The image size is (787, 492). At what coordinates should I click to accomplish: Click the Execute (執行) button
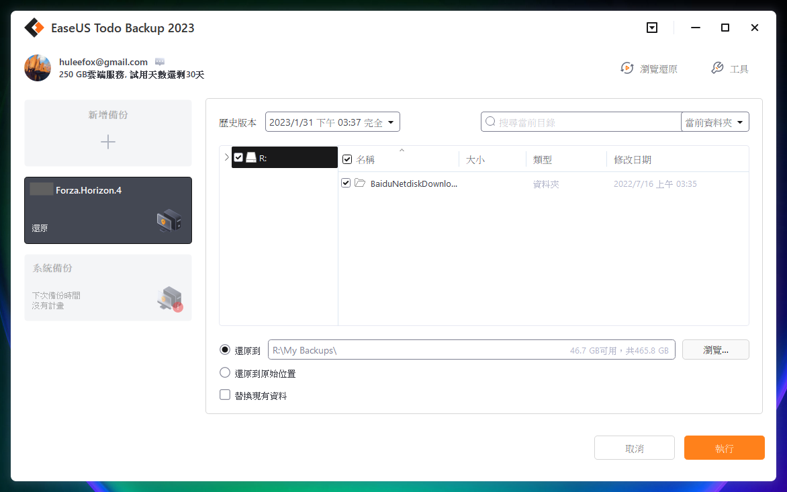[x=724, y=448]
